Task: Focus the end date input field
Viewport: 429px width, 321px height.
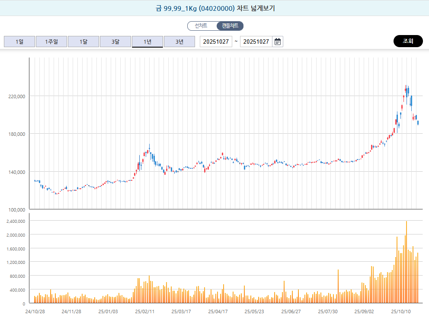Action: [x=256, y=42]
